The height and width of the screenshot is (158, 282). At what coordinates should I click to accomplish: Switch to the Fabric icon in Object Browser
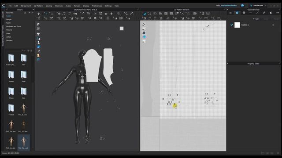tap(237, 13)
